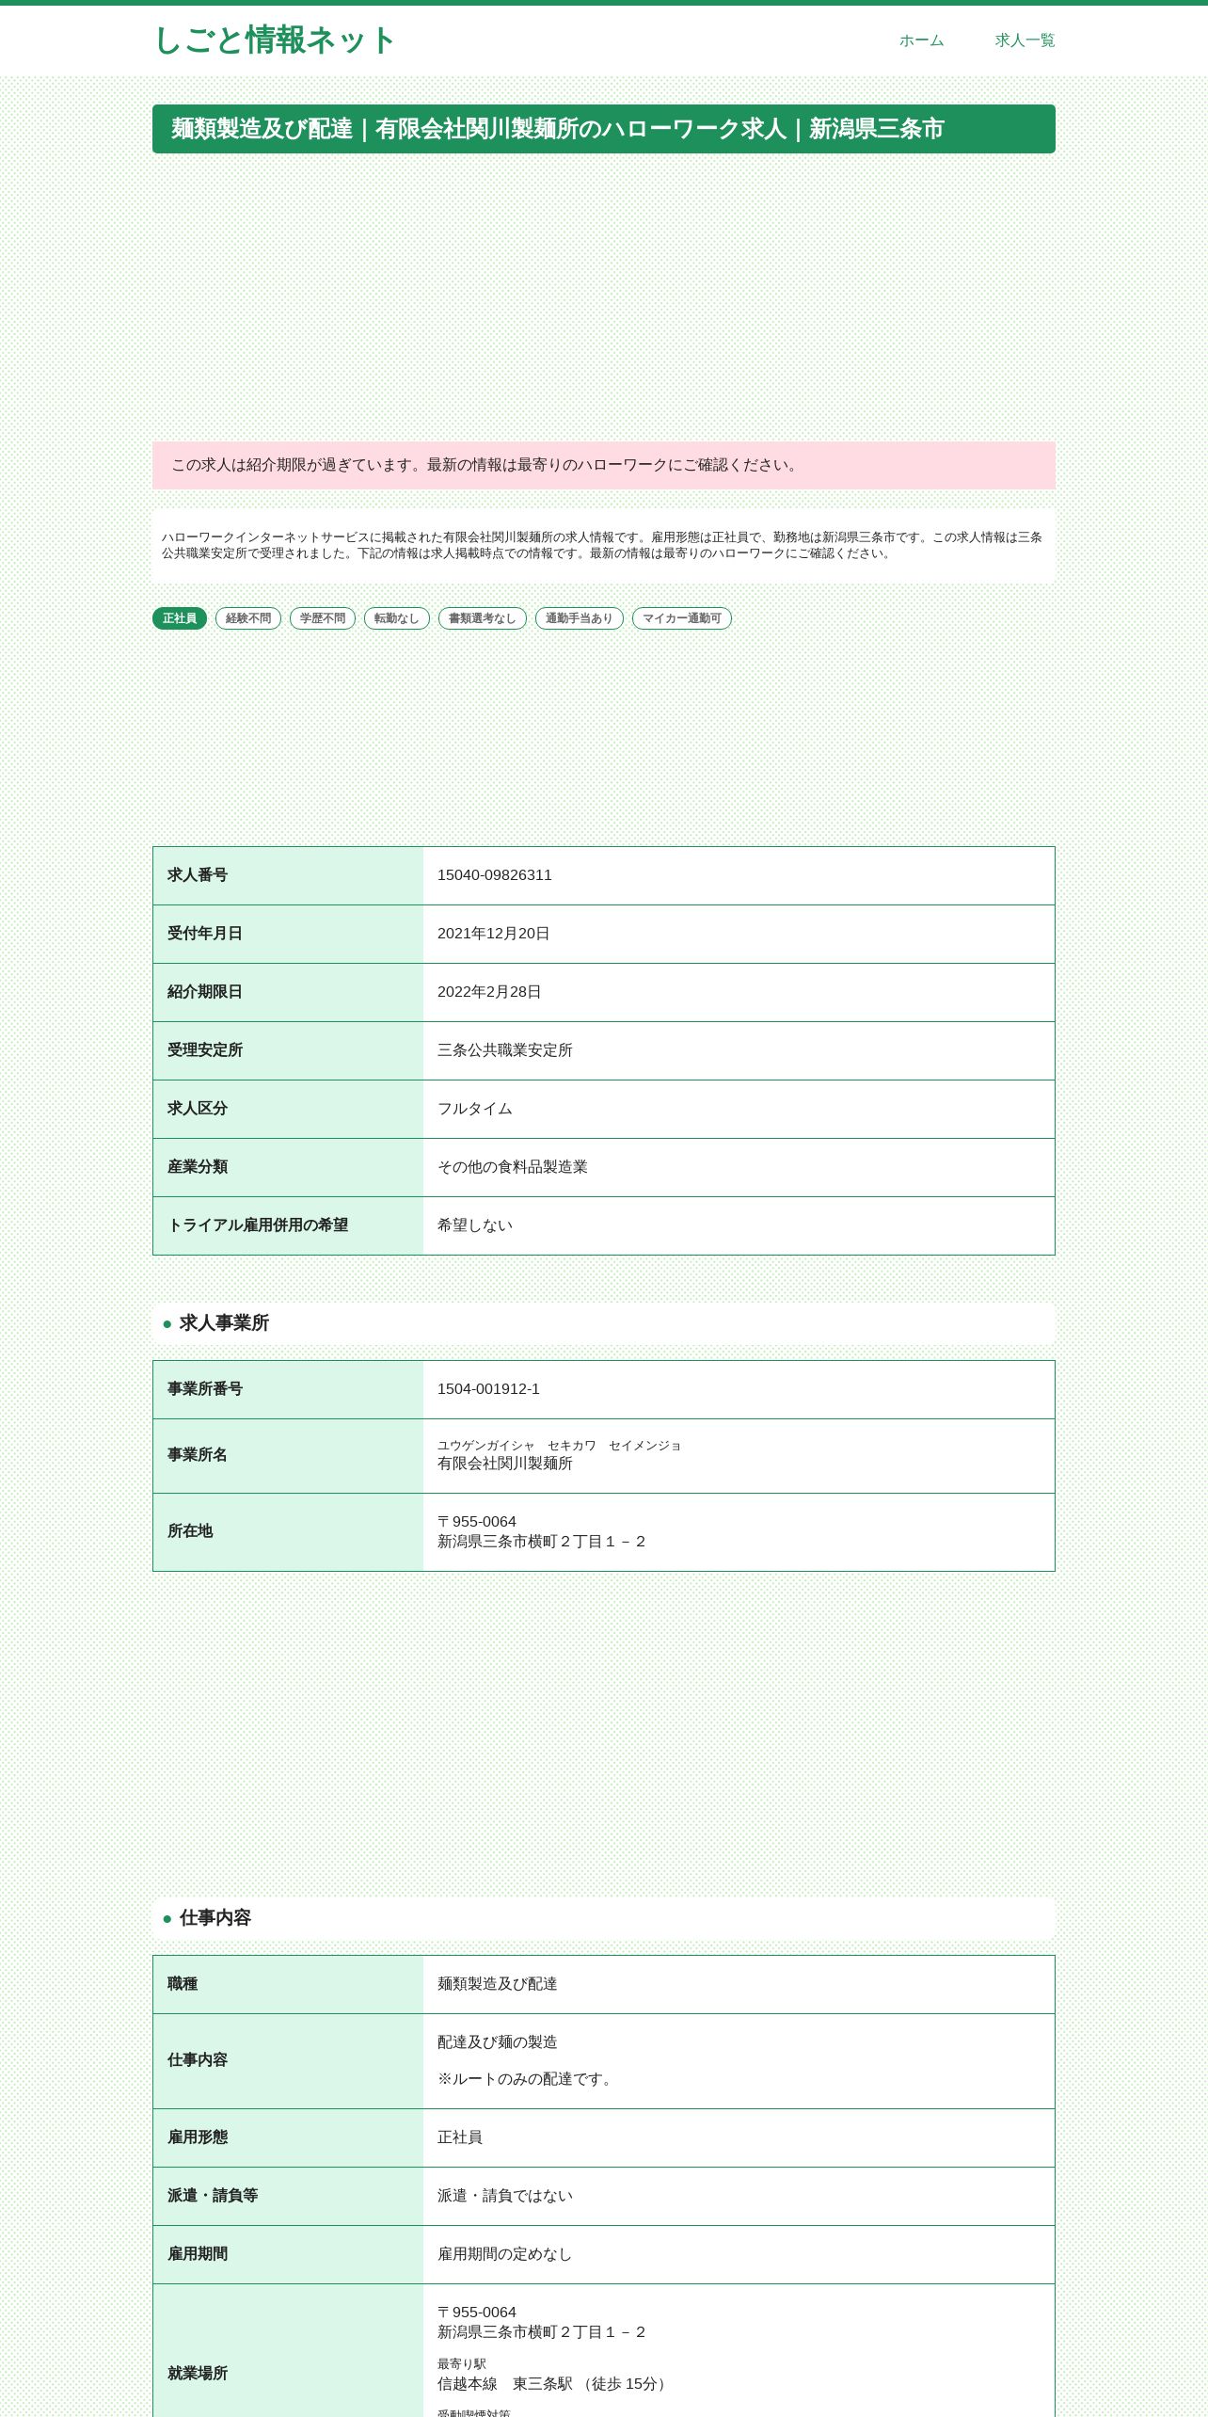Click the 職種 row label
The width and height of the screenshot is (1208, 2417).
point(183,1984)
